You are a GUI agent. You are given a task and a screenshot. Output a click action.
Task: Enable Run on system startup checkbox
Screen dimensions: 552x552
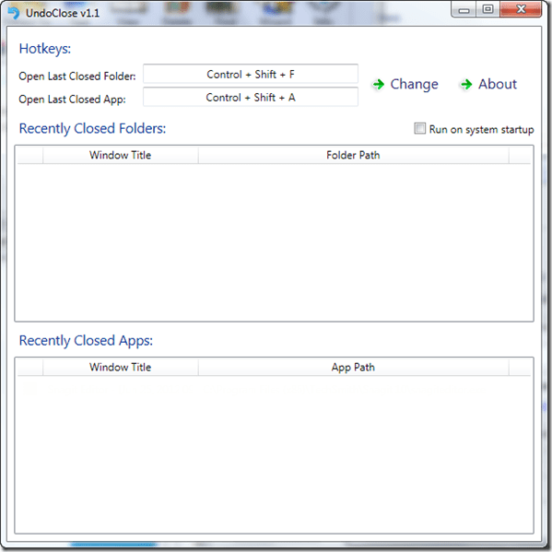pos(419,128)
